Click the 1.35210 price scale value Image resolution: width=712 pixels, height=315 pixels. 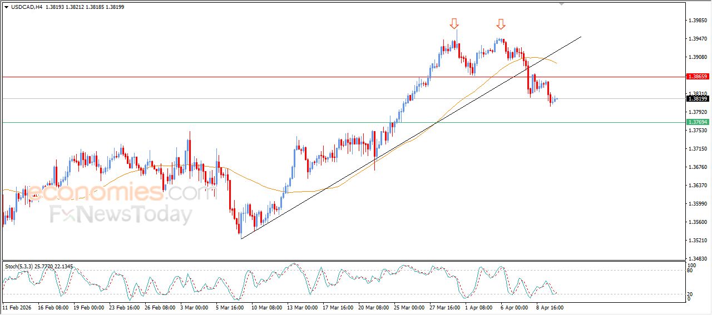click(x=697, y=241)
